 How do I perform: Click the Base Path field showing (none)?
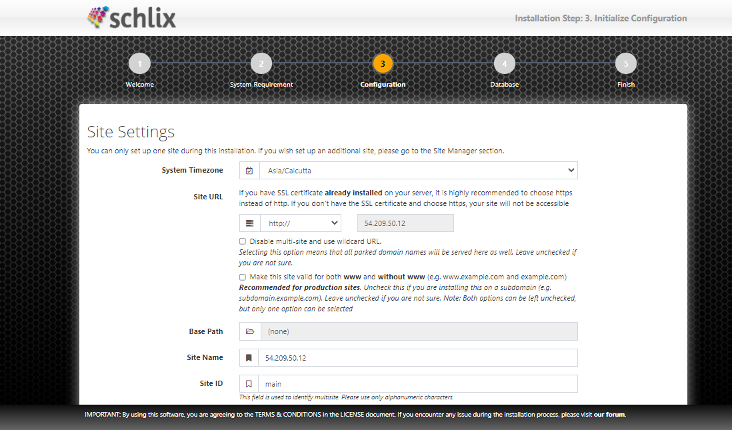pyautogui.click(x=419, y=331)
